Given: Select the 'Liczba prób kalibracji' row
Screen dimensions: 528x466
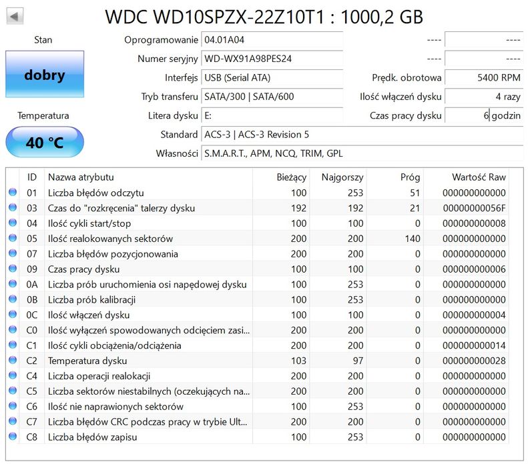Looking at the screenshot, I should point(258,299).
